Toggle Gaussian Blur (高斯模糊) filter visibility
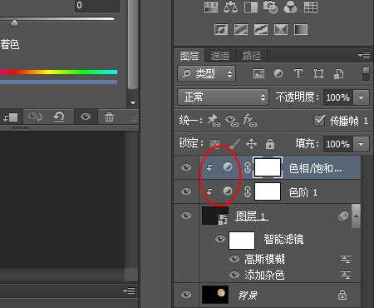374x308 pixels. click(234, 259)
